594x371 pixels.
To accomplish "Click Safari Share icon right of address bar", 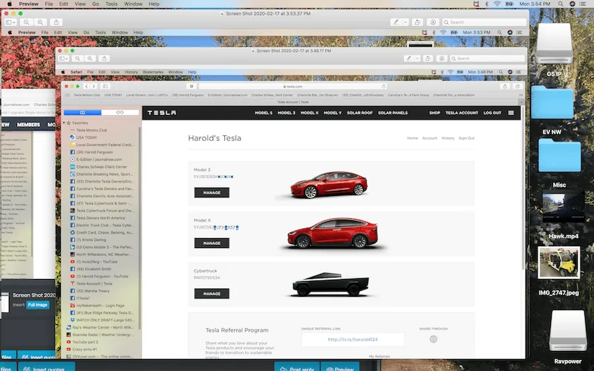I will pyautogui.click(x=505, y=86).
